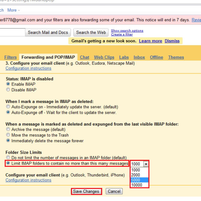Open the Labs settings tab

pos(124,57)
